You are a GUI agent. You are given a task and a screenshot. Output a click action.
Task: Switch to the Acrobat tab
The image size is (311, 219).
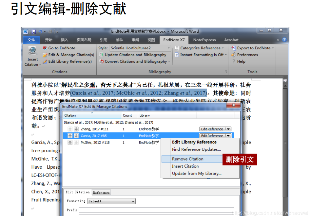231,40
